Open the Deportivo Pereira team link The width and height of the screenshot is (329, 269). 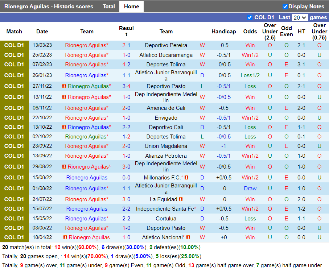pyautogui.click(x=166, y=45)
